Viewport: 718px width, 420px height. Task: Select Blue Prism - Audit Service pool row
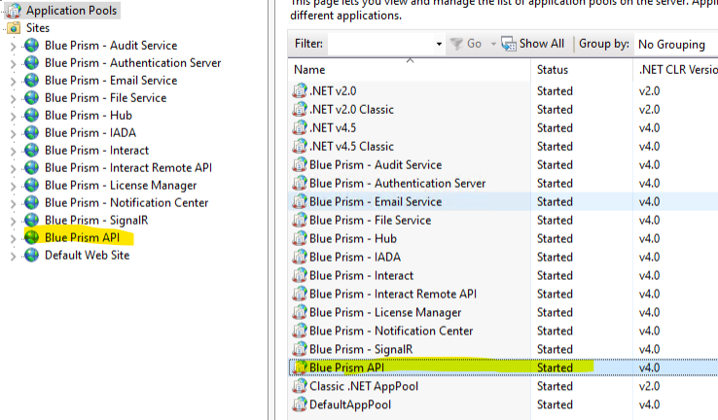tap(504, 164)
